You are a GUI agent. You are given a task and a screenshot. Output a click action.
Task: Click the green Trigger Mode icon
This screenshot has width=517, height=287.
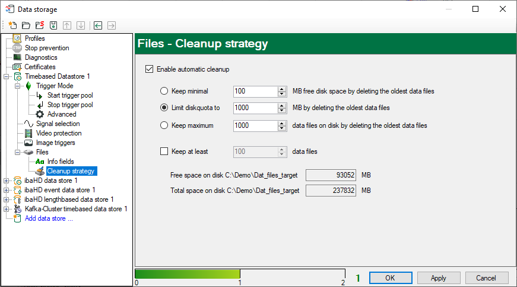(28, 86)
